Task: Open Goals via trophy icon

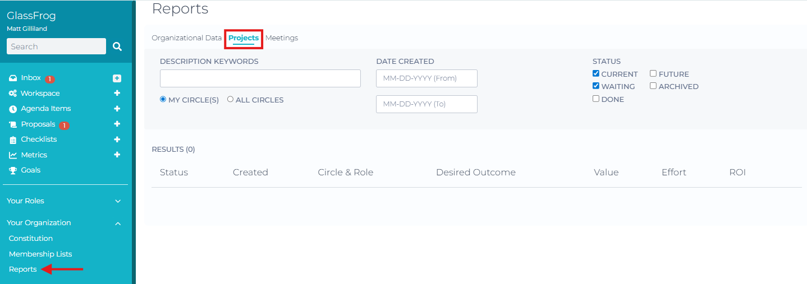Action: click(13, 170)
